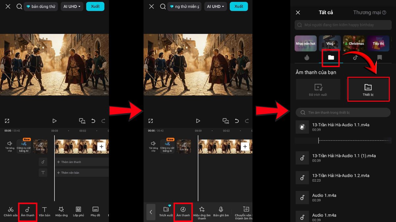Switch to the Vlog music category
The height and width of the screenshot is (222, 396).
[x=329, y=43]
